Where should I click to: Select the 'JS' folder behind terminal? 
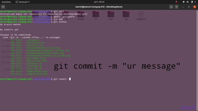point(96,16)
